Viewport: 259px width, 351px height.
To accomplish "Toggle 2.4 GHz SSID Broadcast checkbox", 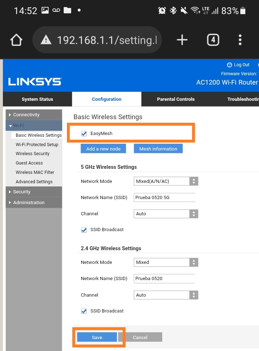I will pyautogui.click(x=84, y=311).
